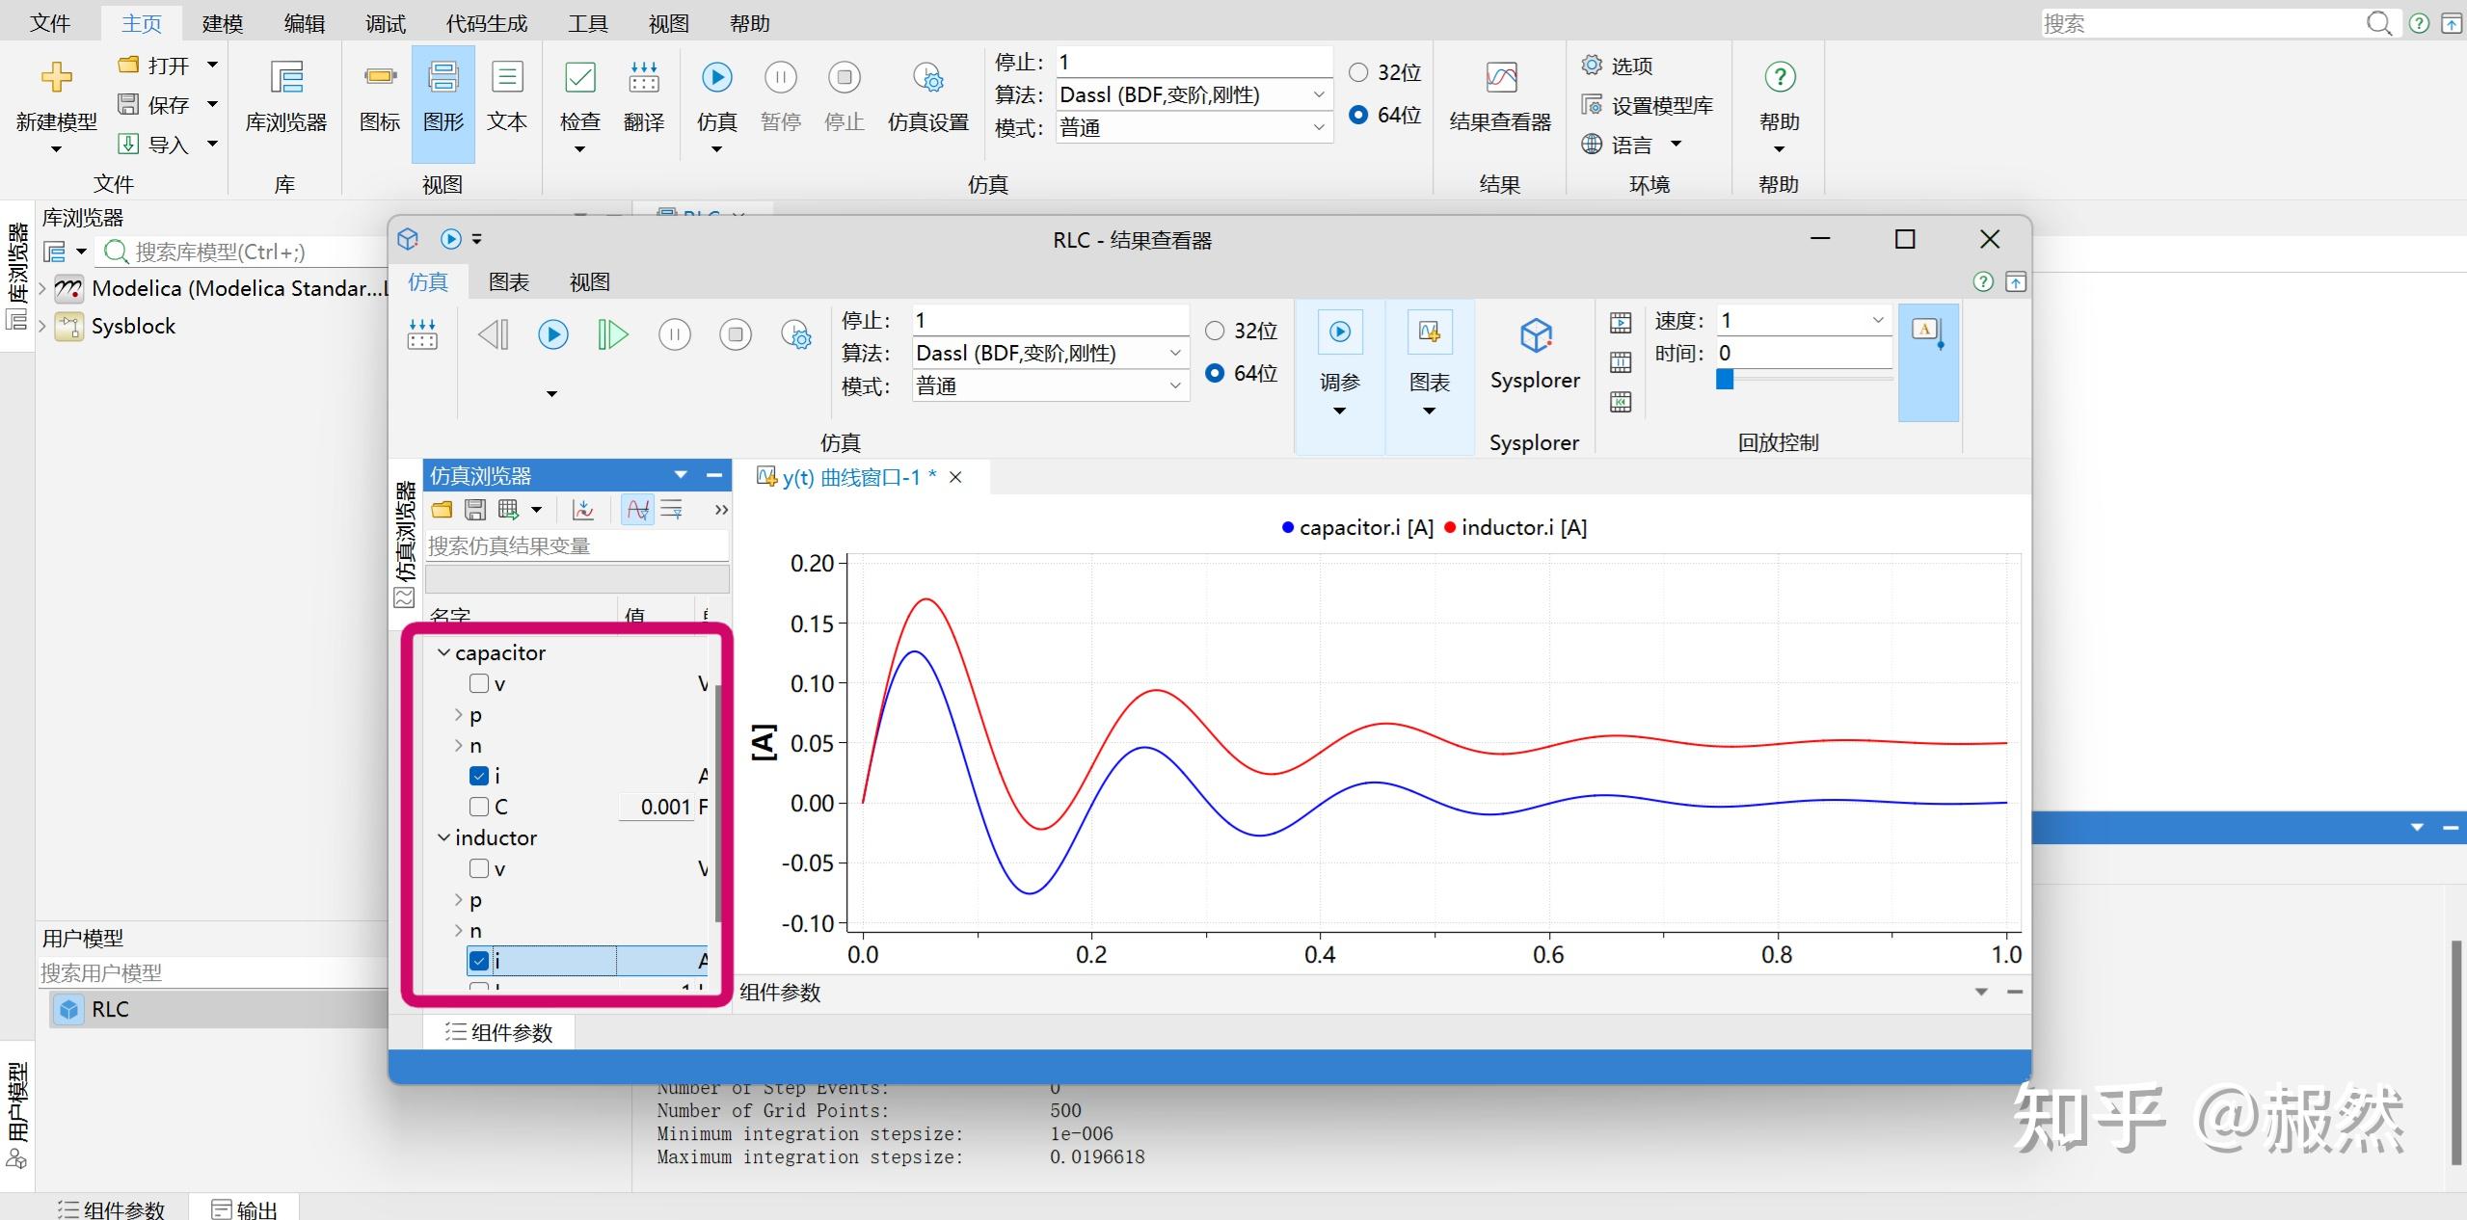Click the Sysplorer icon in result viewer
Image resolution: width=2467 pixels, height=1220 pixels.
pyautogui.click(x=1536, y=336)
